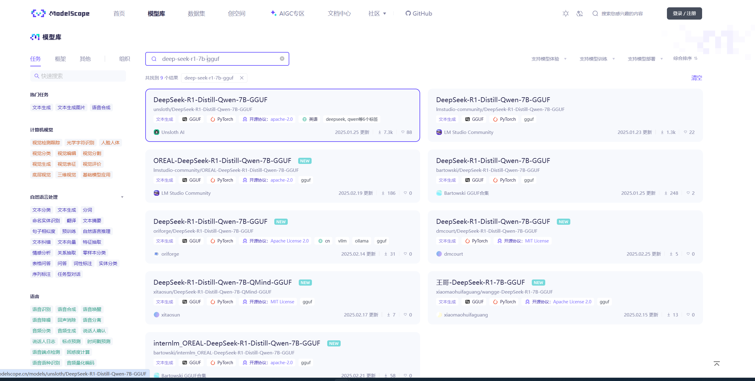Screen dimensions: 755x381
Task: Click the vllm tag on oriforge card
Action: tap(342, 241)
